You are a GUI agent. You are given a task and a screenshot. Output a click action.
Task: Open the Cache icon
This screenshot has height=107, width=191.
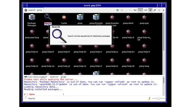(64, 17)
